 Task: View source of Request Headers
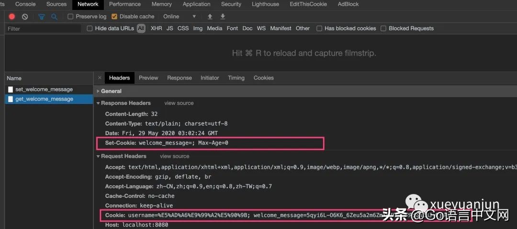pyautogui.click(x=174, y=156)
